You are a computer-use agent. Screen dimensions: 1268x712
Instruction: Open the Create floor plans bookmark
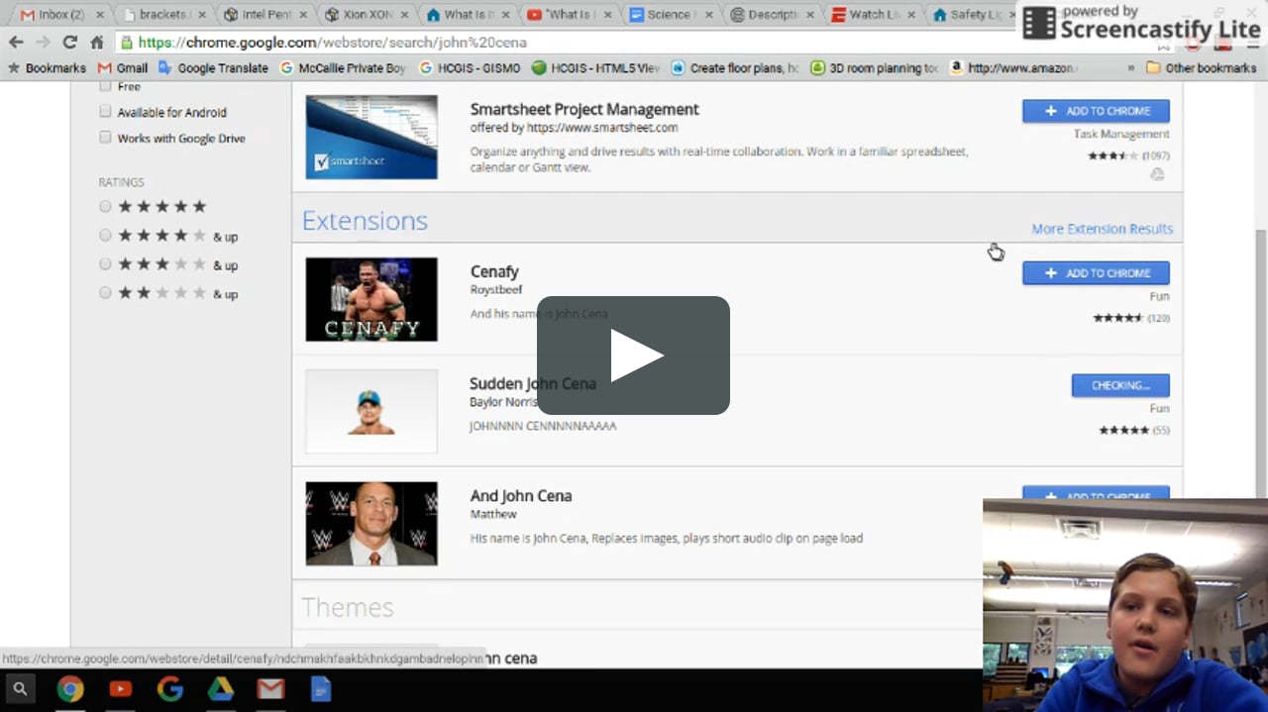click(x=734, y=68)
